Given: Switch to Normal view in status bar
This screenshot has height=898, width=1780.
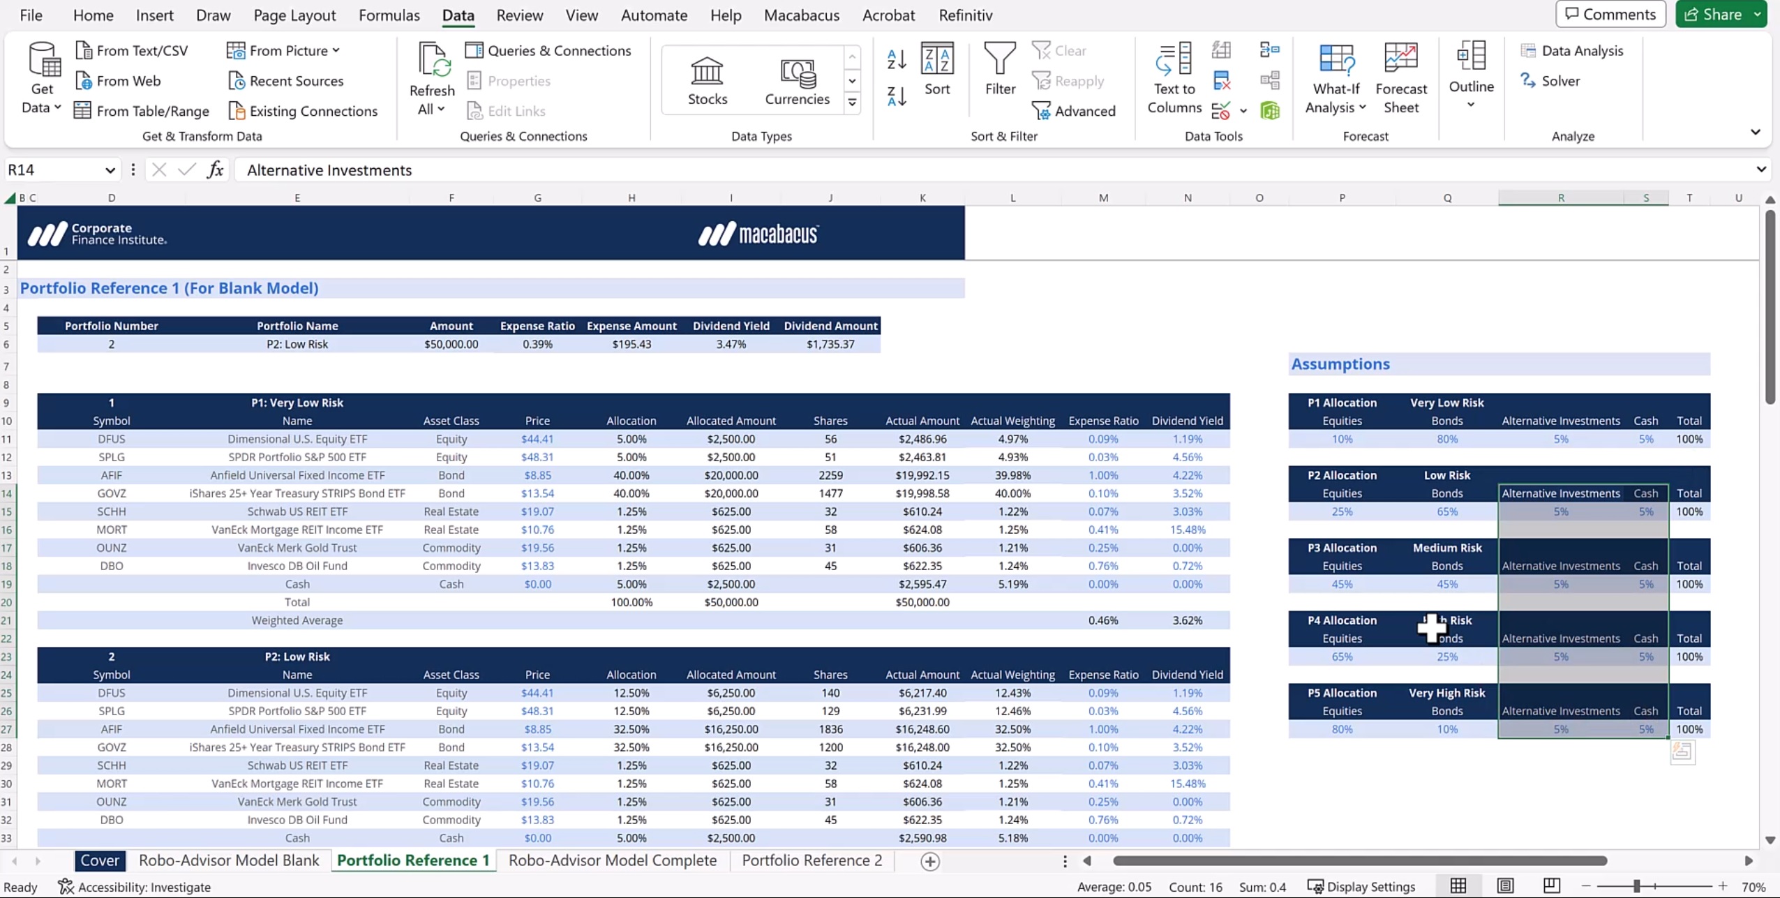Looking at the screenshot, I should coord(1458,885).
